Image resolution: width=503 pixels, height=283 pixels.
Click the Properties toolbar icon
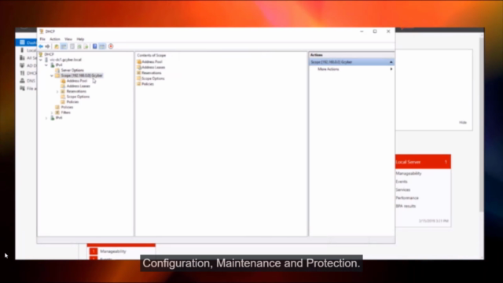72,46
